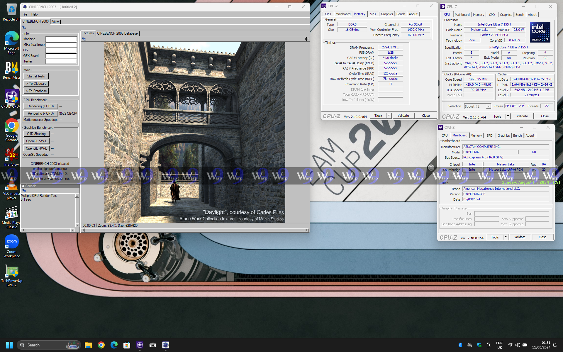This screenshot has height=352, width=563.
Task: Open Media Player Classic desktop shortcut
Action: 11,217
